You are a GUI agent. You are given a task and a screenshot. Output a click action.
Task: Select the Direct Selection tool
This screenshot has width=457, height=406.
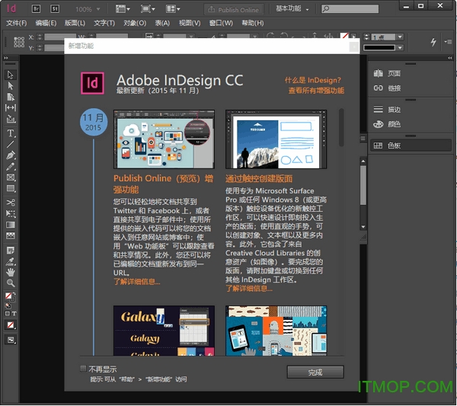(x=10, y=85)
